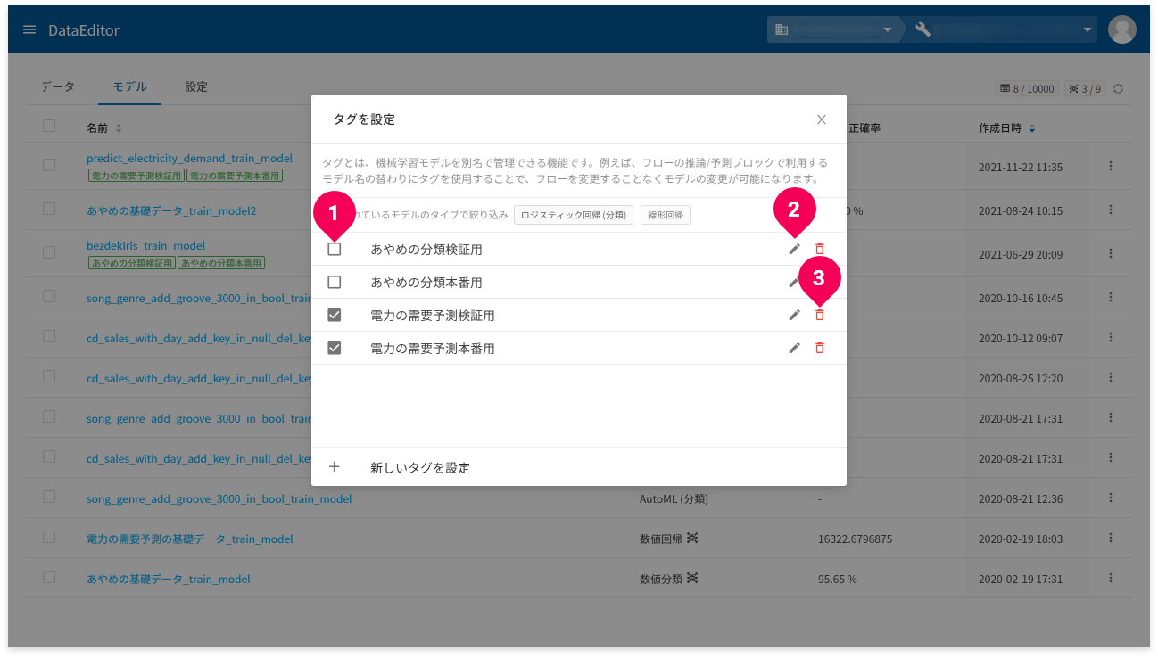Open the user avatar menu
Screen dimensions: 1158x658
(x=1121, y=29)
